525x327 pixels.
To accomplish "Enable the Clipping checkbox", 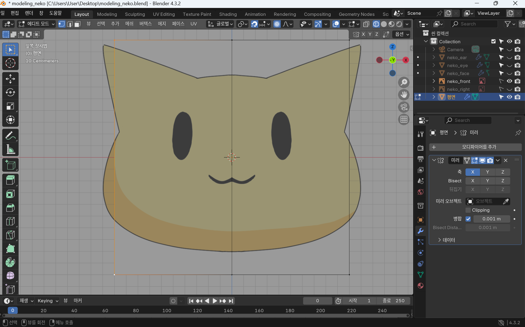I will click(x=468, y=210).
